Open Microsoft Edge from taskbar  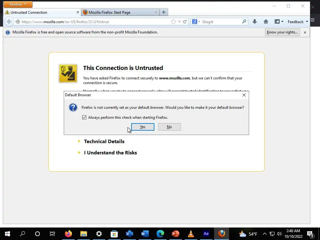160,234
